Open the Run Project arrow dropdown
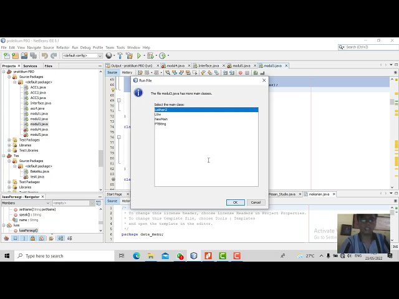Screen dimensions: 399x299 [x=144, y=55]
